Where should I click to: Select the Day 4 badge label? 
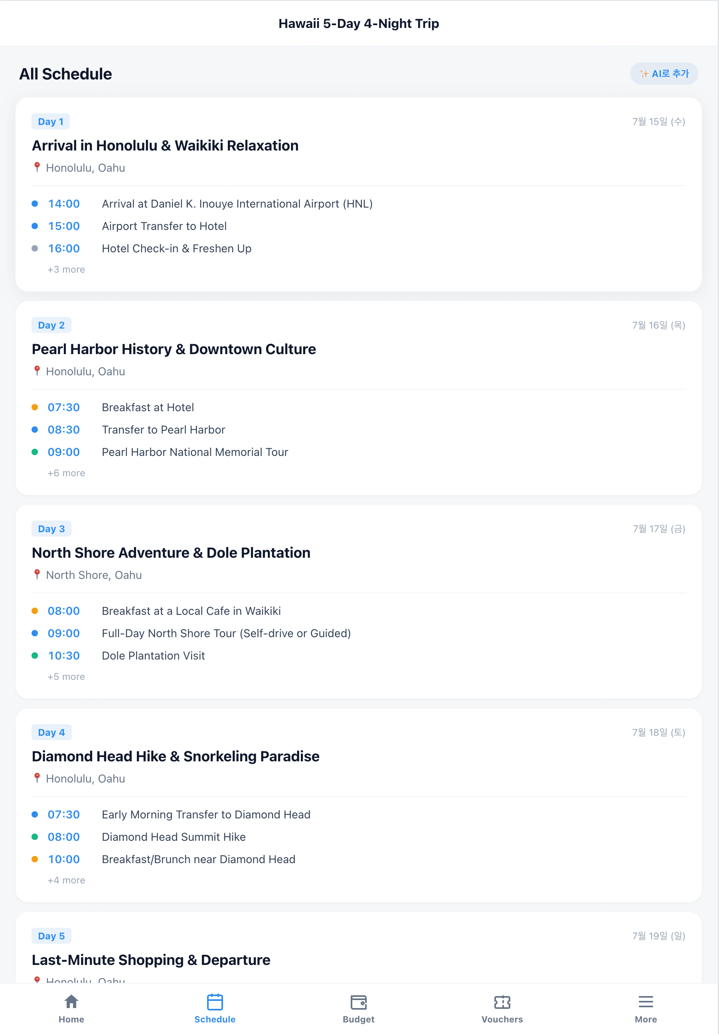pyautogui.click(x=52, y=732)
